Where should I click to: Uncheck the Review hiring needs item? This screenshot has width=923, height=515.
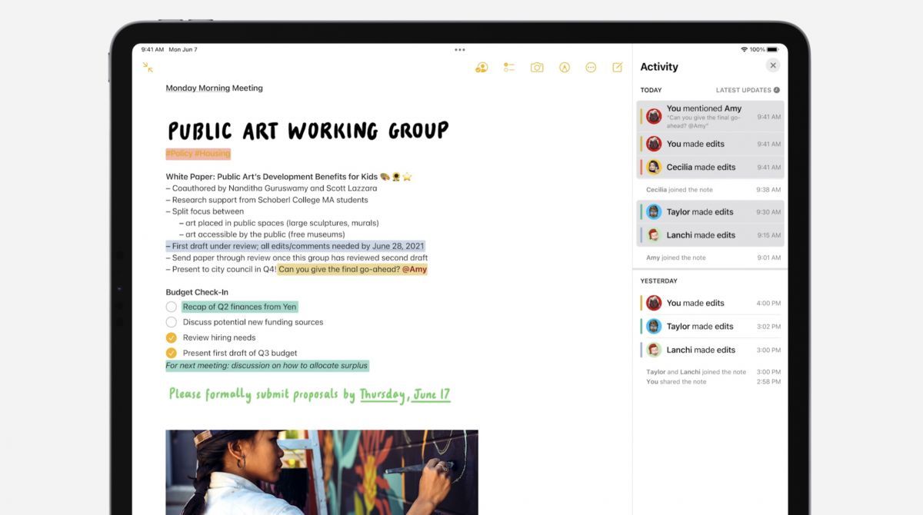click(x=171, y=337)
